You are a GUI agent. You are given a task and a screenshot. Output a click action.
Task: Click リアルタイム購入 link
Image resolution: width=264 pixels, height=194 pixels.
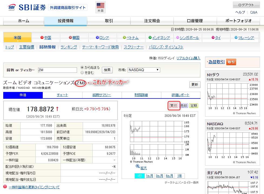click(188, 58)
